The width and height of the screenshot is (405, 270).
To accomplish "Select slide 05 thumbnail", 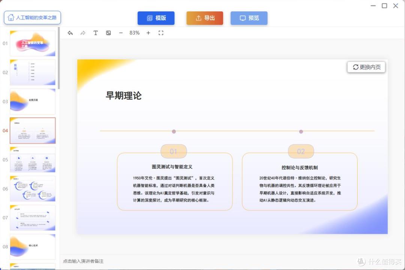I will tap(33, 160).
